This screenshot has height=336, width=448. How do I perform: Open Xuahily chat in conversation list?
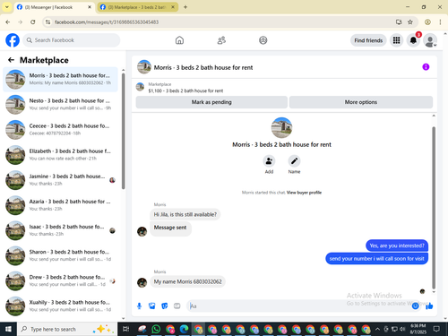(x=60, y=306)
